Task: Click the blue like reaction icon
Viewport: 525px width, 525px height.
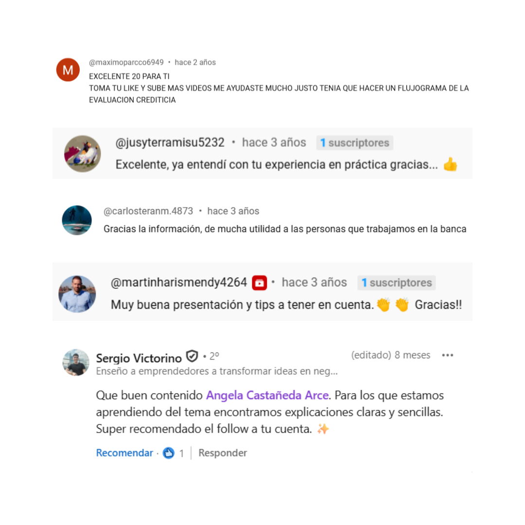Action: [x=168, y=453]
